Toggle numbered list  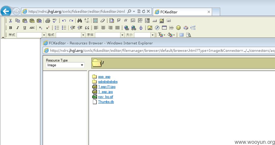click(x=57, y=28)
